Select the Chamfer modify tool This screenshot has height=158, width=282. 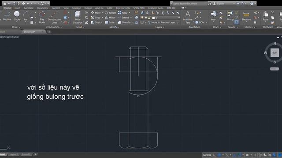pos(124,22)
